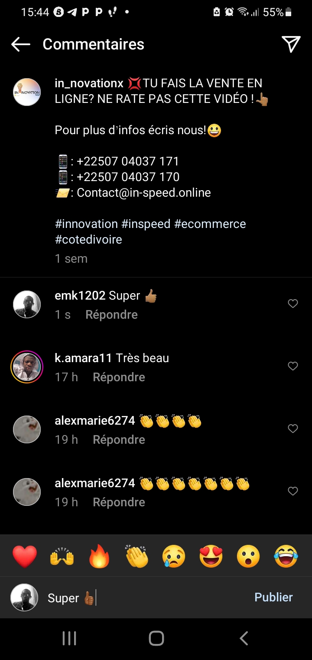Insert the red heart quick emoji
Viewport: 312px width, 660px height.
click(25, 556)
